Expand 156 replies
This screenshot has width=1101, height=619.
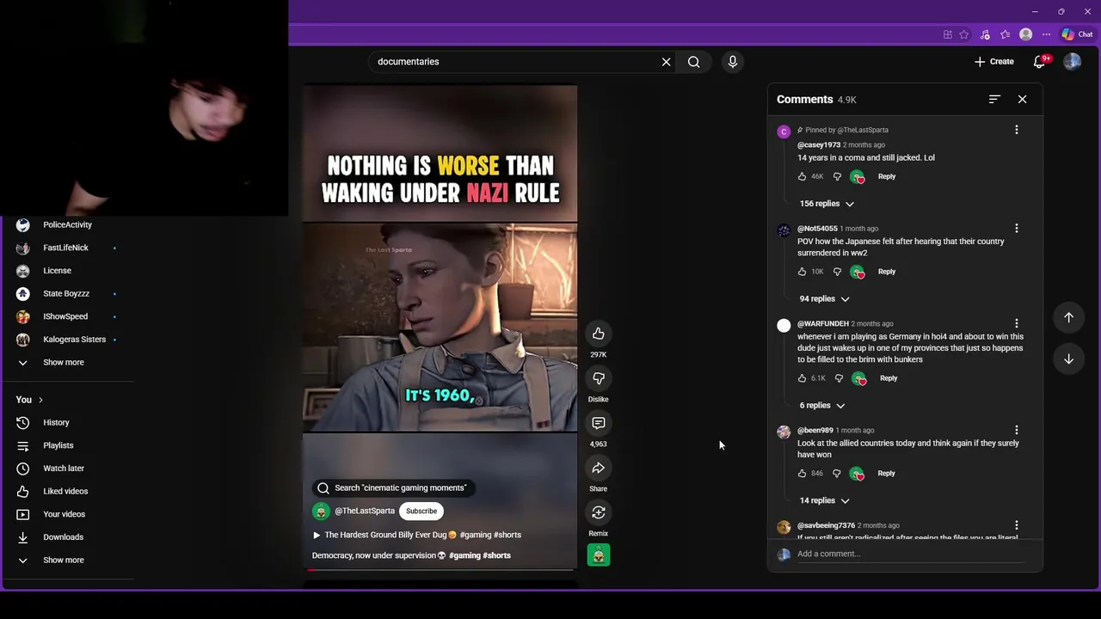click(827, 204)
